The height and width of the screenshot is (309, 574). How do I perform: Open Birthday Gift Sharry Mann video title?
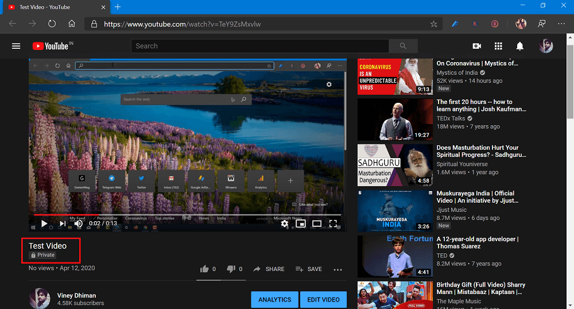(480, 288)
